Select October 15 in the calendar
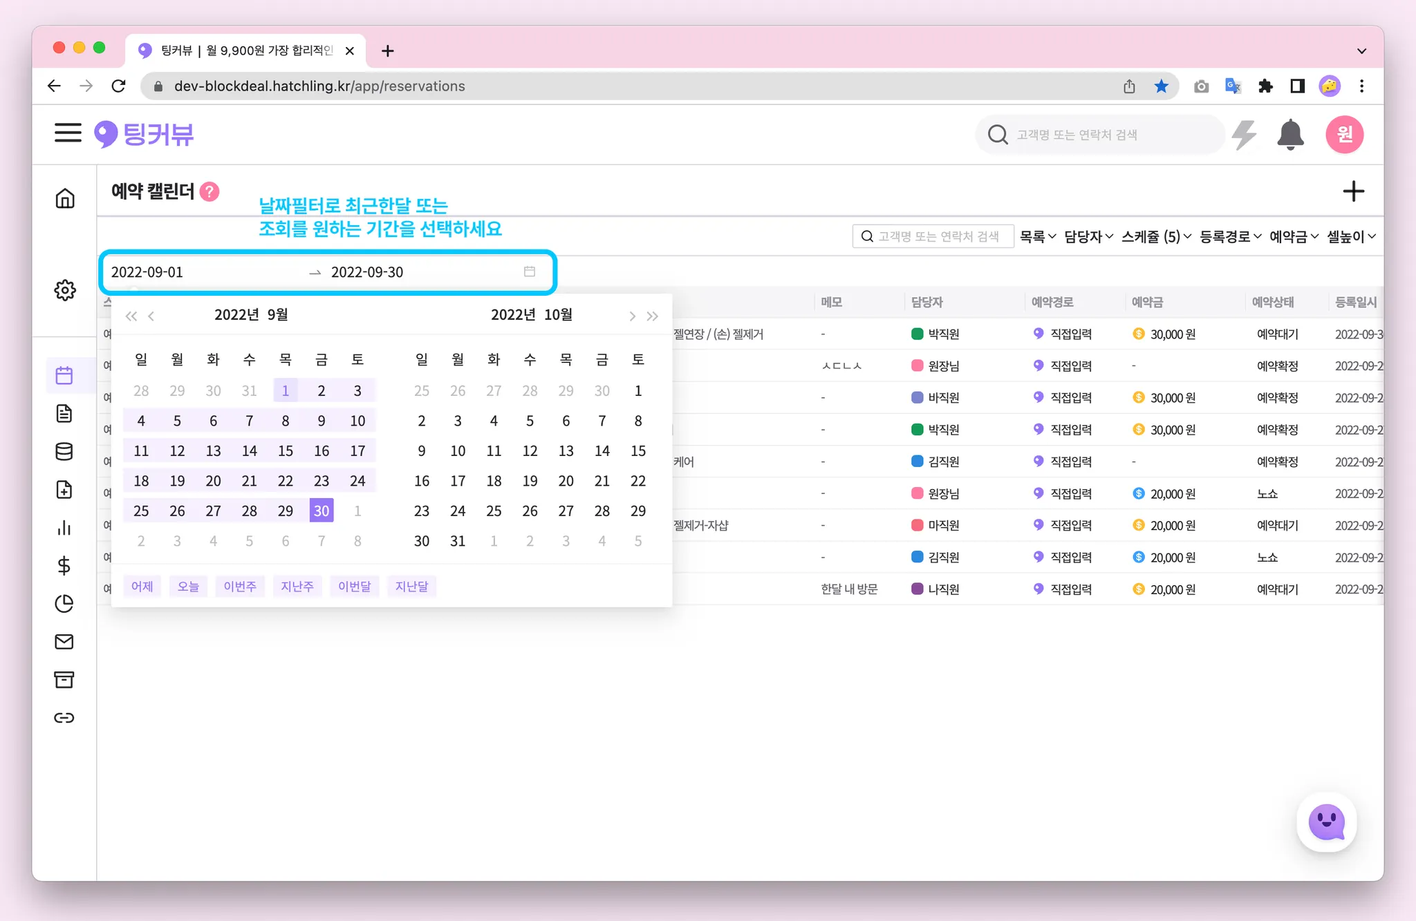Viewport: 1416px width, 921px height. tap(637, 451)
